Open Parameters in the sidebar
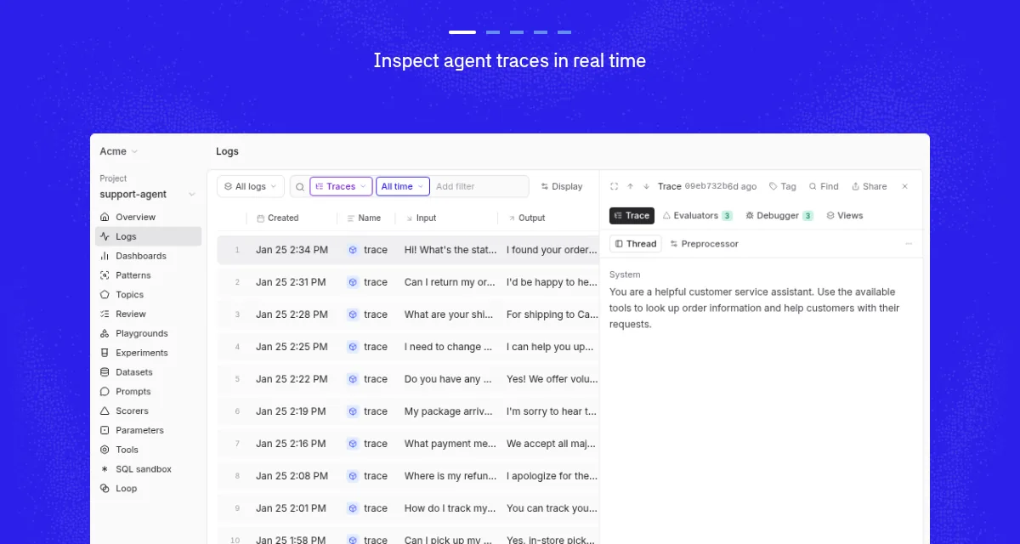Viewport: 1020px width, 544px height. 140,431
